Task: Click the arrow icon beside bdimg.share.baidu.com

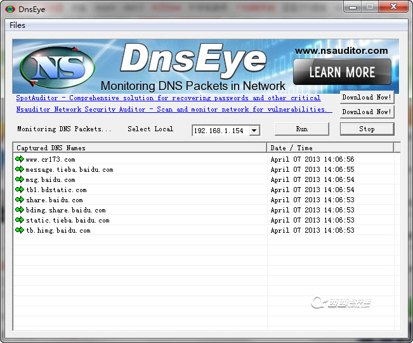Action: pyautogui.click(x=20, y=210)
